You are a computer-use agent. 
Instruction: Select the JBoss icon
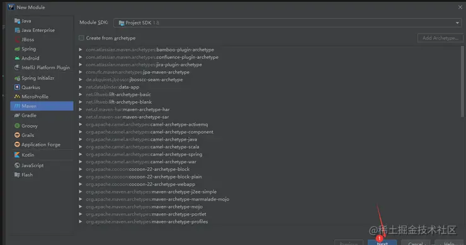point(17,40)
